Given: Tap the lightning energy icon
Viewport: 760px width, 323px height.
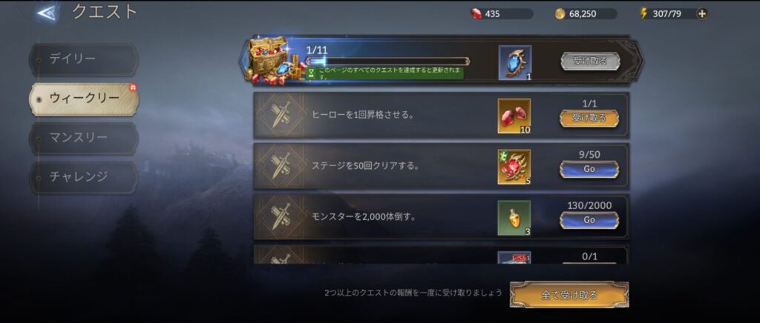Looking at the screenshot, I should (x=643, y=14).
